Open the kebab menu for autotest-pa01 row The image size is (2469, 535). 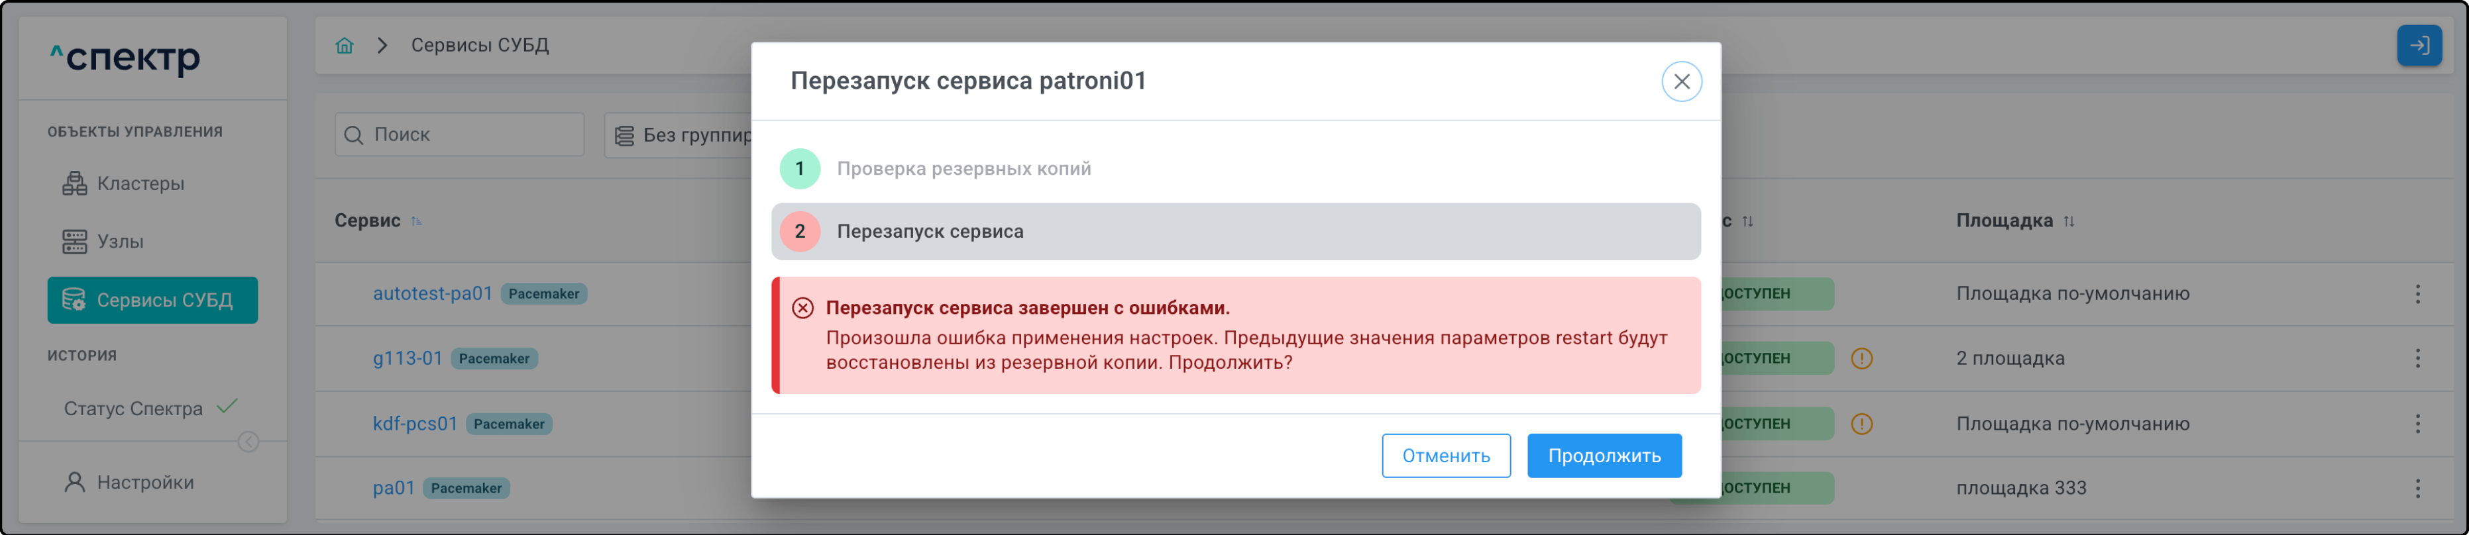[x=2417, y=294]
